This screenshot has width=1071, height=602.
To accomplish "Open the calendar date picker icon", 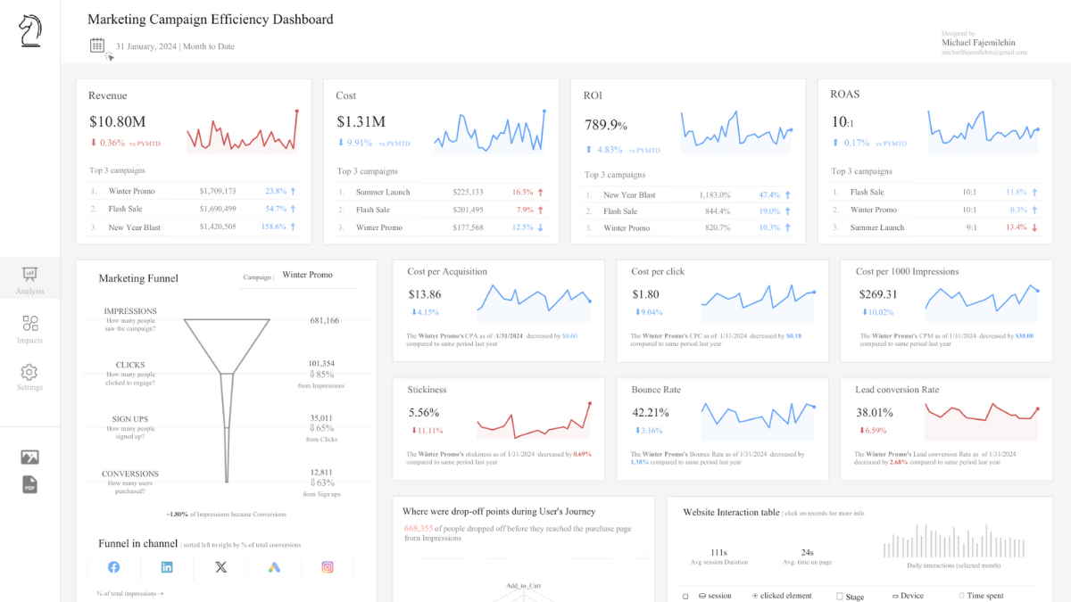I will tap(98, 45).
